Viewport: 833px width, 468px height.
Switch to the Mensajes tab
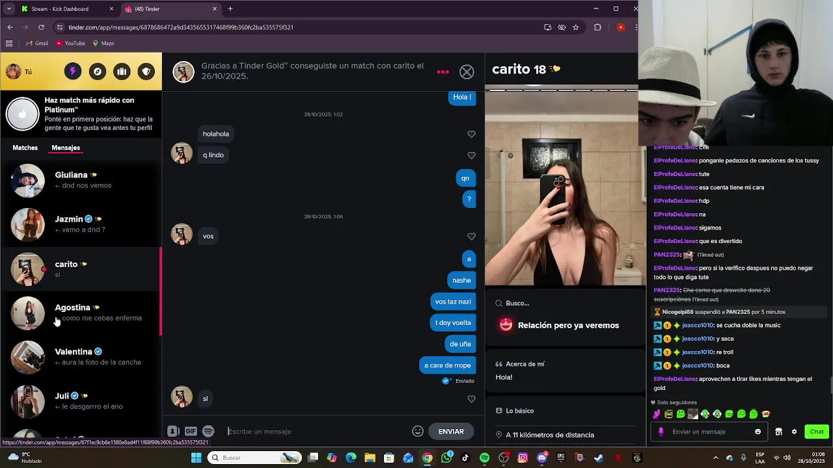tap(66, 148)
